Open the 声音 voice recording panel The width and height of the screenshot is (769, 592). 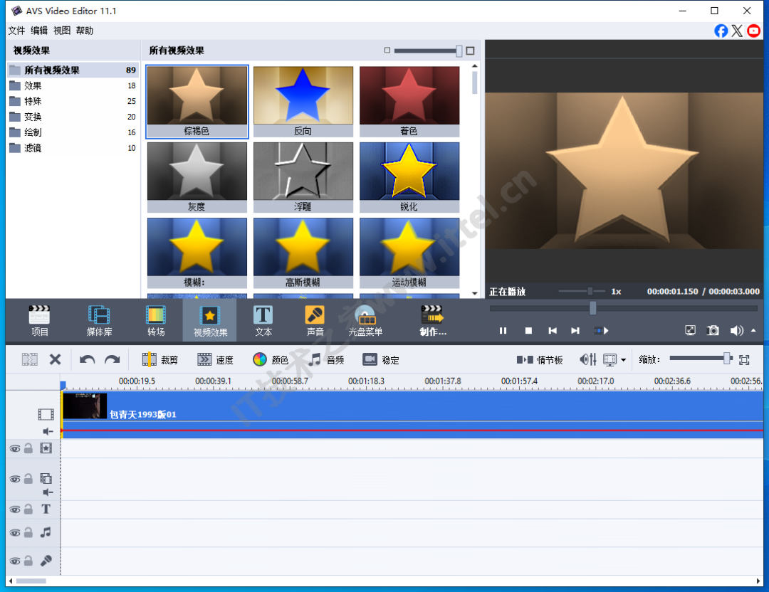pyautogui.click(x=315, y=320)
